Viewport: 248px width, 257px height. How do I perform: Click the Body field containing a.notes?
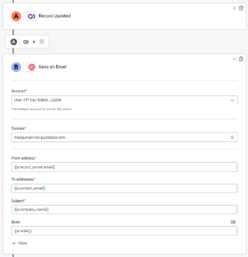click(x=125, y=231)
